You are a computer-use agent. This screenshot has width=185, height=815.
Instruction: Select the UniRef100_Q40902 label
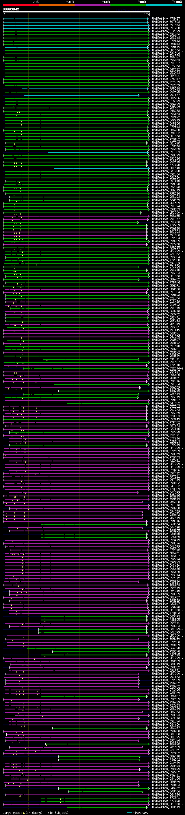tap(166, 788)
